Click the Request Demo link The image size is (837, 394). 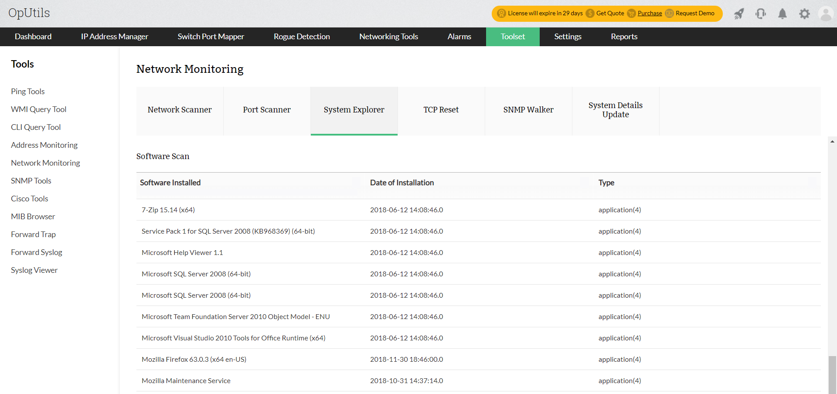695,14
